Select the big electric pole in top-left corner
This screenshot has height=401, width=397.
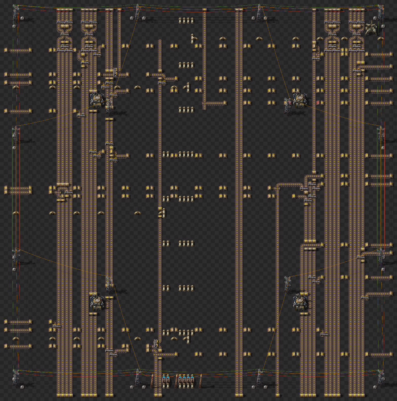click(16, 12)
